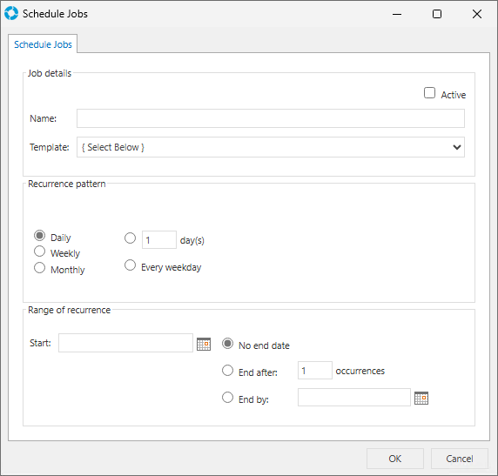
Task: Open the Select Below template combo box
Action: point(271,147)
